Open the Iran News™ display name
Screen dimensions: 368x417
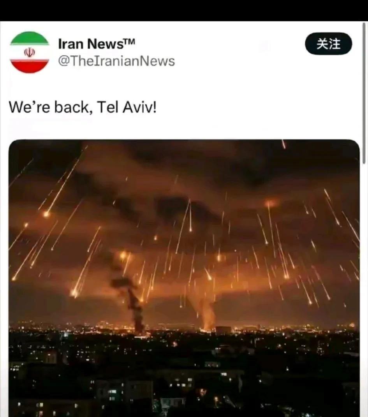coord(97,44)
